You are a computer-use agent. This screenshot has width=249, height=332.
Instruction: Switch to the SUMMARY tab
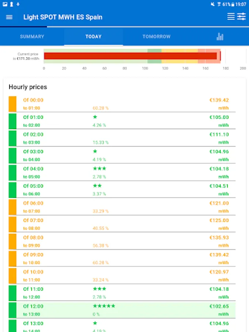point(32,37)
